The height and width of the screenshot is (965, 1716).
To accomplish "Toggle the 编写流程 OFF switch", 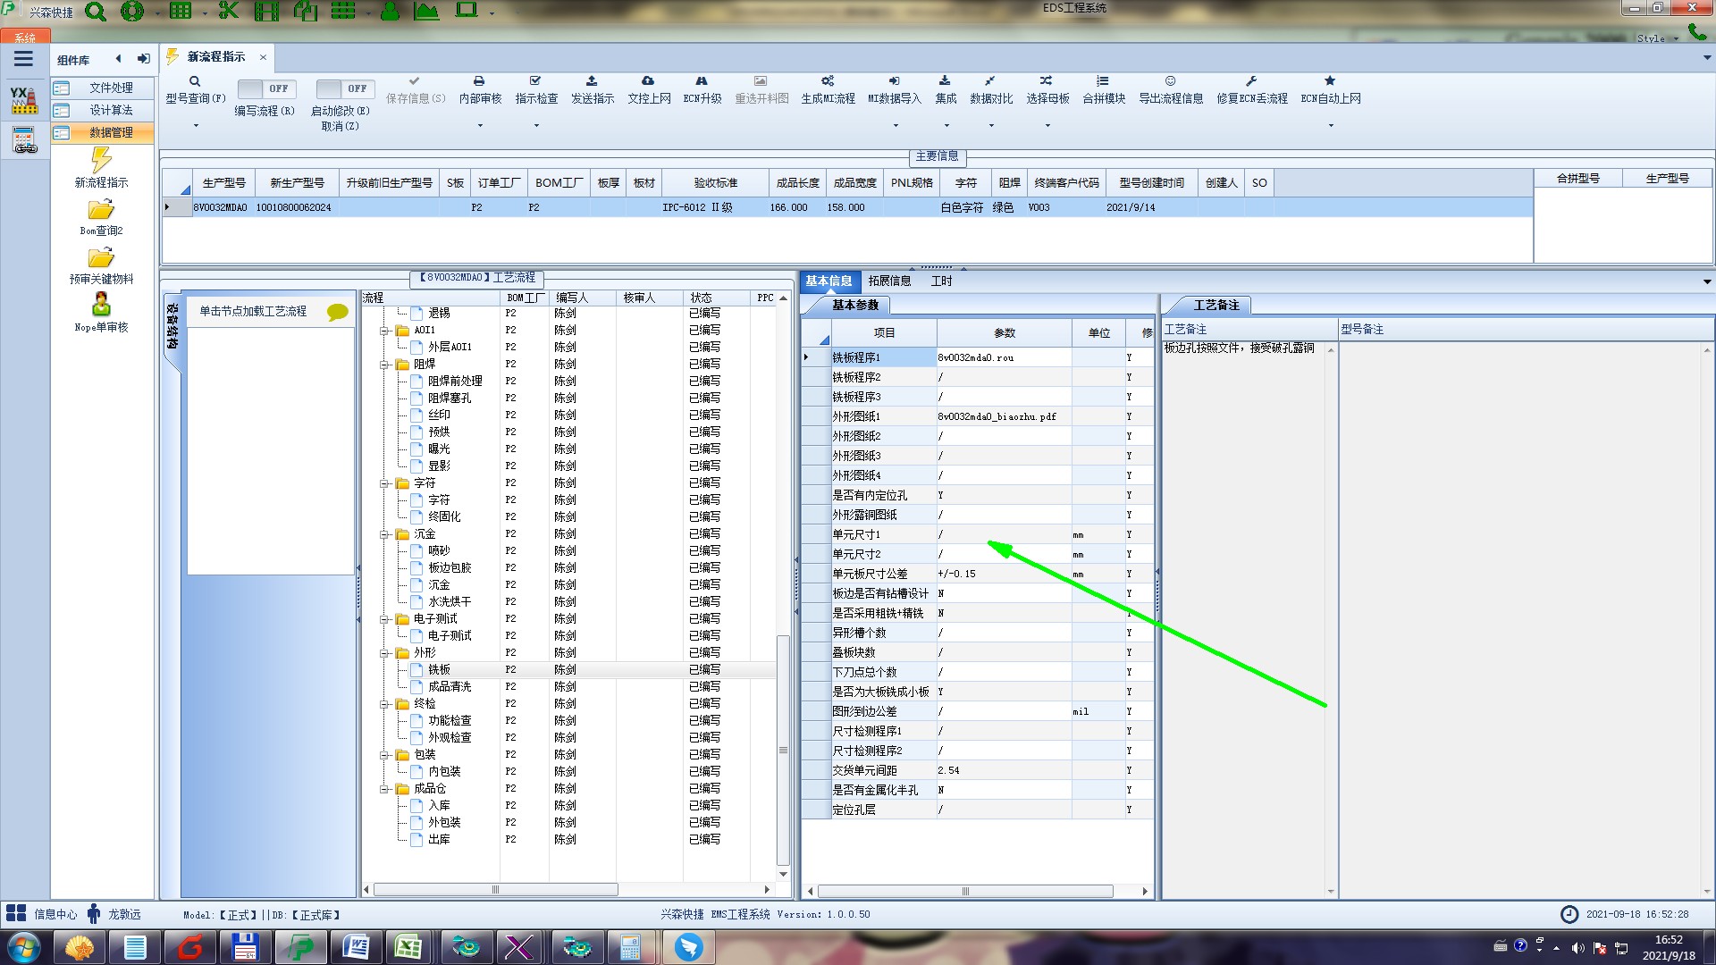I will 265,88.
